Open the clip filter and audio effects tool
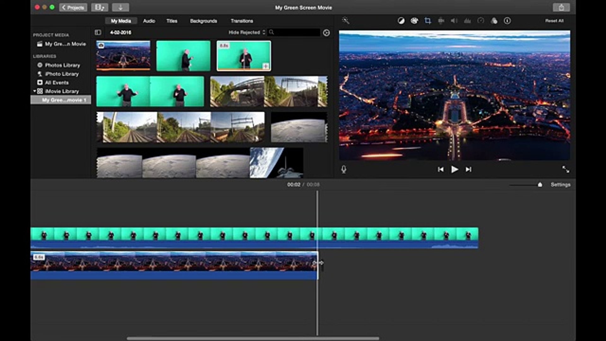Screen dimensions: 606x341 click(494, 21)
